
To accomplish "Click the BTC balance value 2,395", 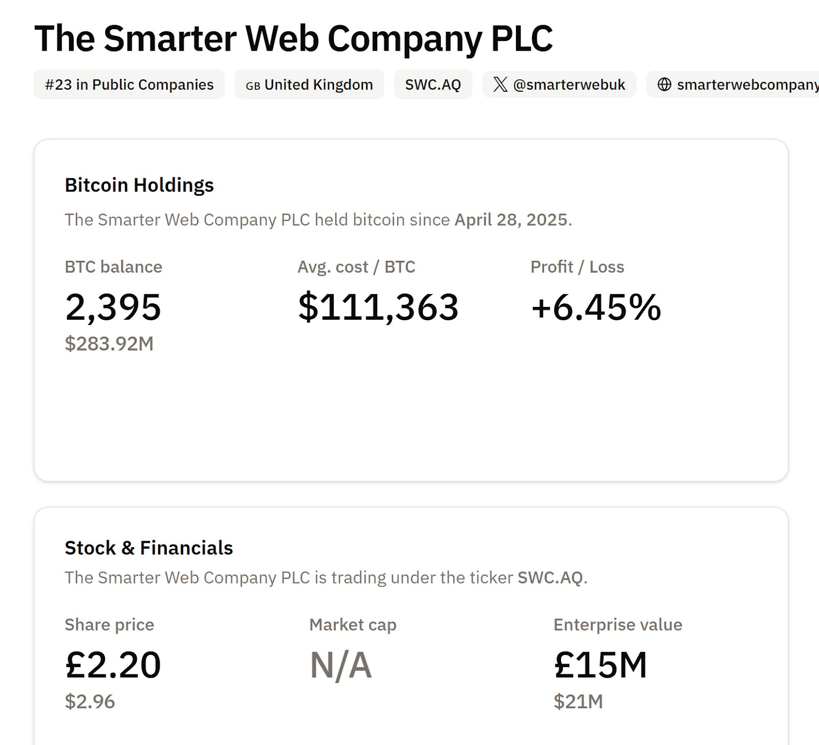I will coord(113,307).
